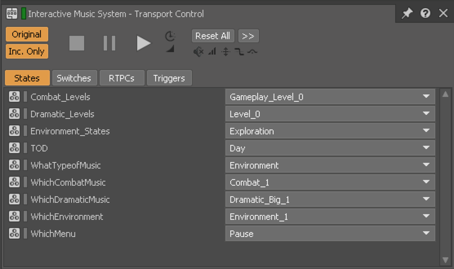Open the WhichDramaticMusic Dramatic_Big_1 dropdown
This screenshot has width=454, height=269.
point(330,199)
